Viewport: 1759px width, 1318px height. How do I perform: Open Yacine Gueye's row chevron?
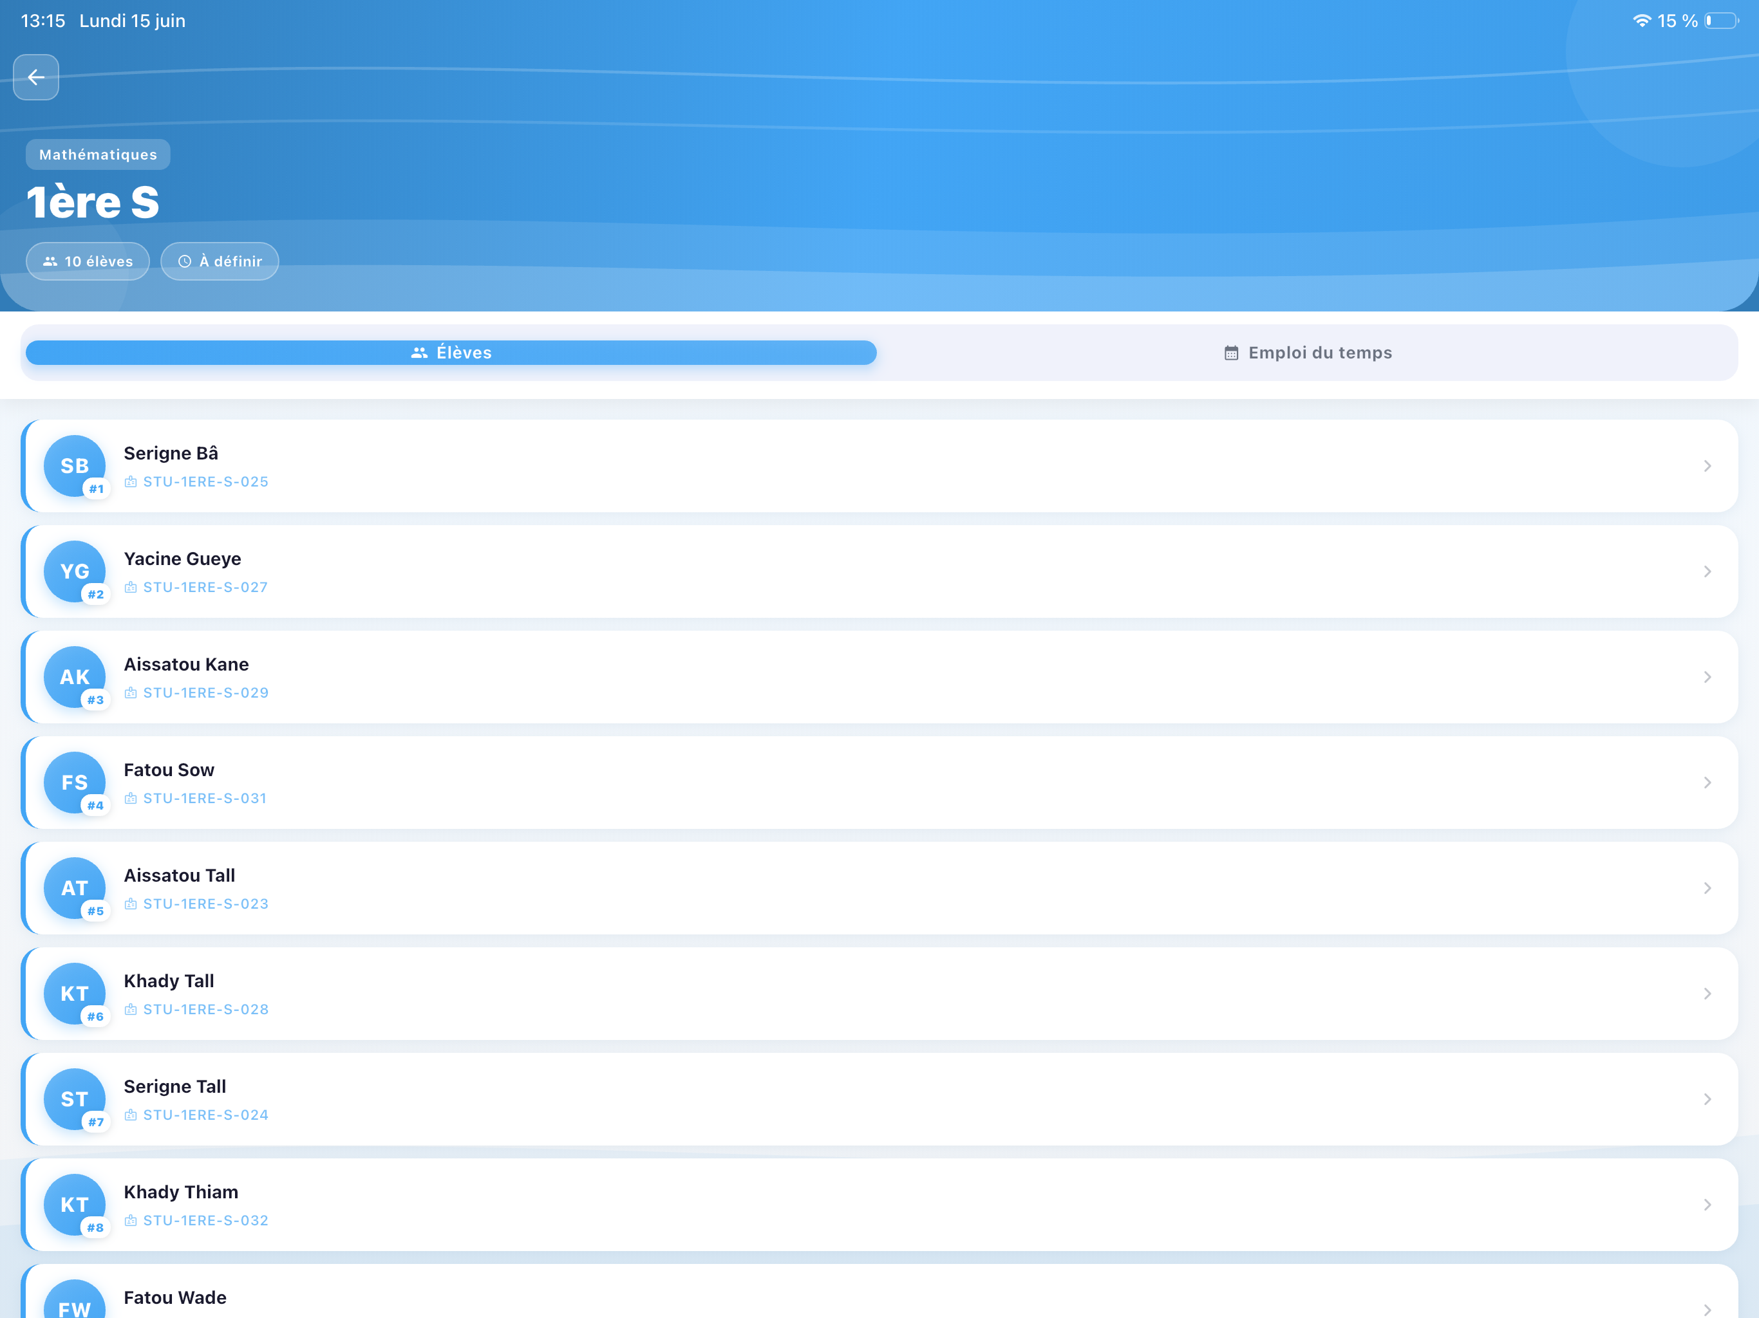coord(1707,571)
